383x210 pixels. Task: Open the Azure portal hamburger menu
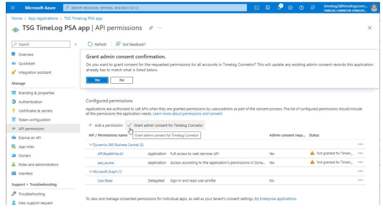pos(13,8)
